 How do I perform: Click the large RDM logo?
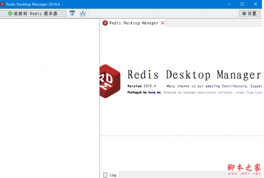[x=110, y=81]
